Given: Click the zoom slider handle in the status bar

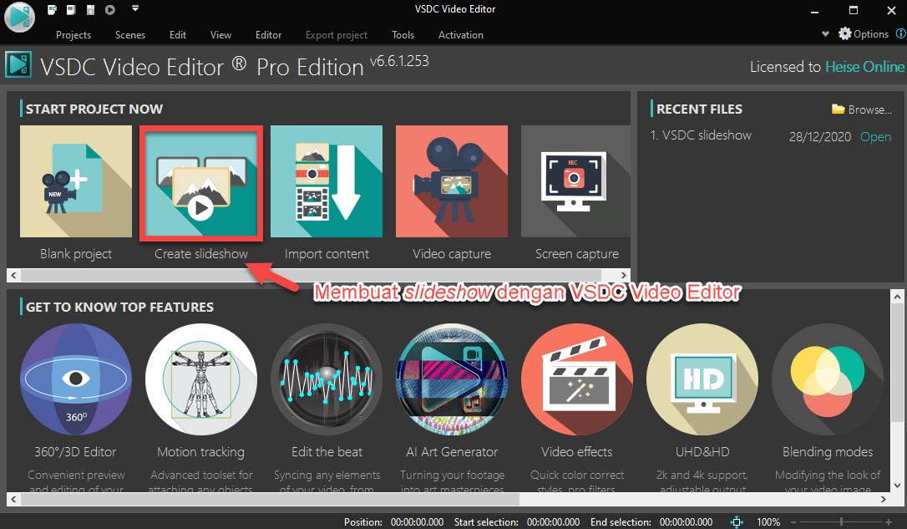Looking at the screenshot, I should point(841,522).
